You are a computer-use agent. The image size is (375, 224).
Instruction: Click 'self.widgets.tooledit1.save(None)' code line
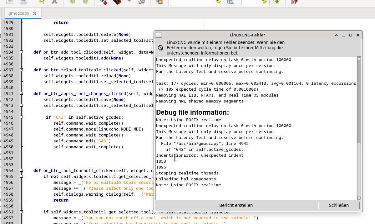(x=85, y=100)
